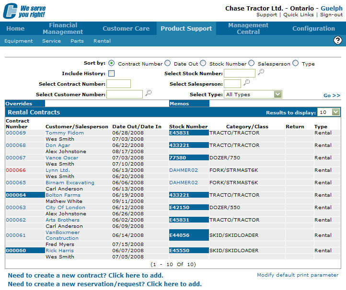Open customer Birnam Excavating
This screenshot has width=346, height=290.
(70, 183)
